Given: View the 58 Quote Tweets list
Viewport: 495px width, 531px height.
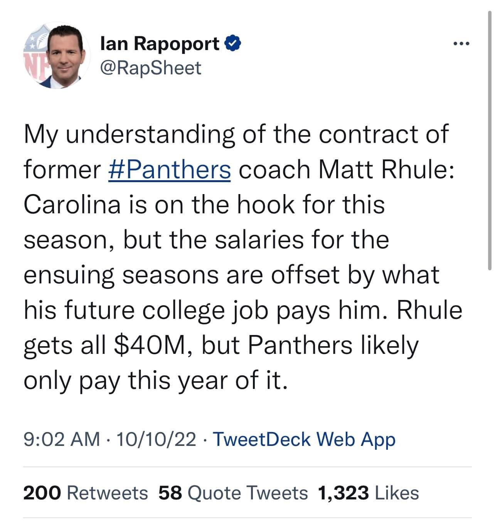Looking at the screenshot, I should click(233, 492).
